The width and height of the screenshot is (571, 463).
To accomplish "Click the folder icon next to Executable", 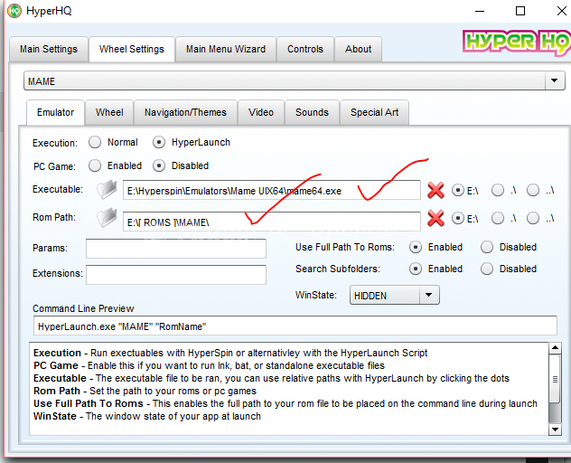I will (108, 190).
